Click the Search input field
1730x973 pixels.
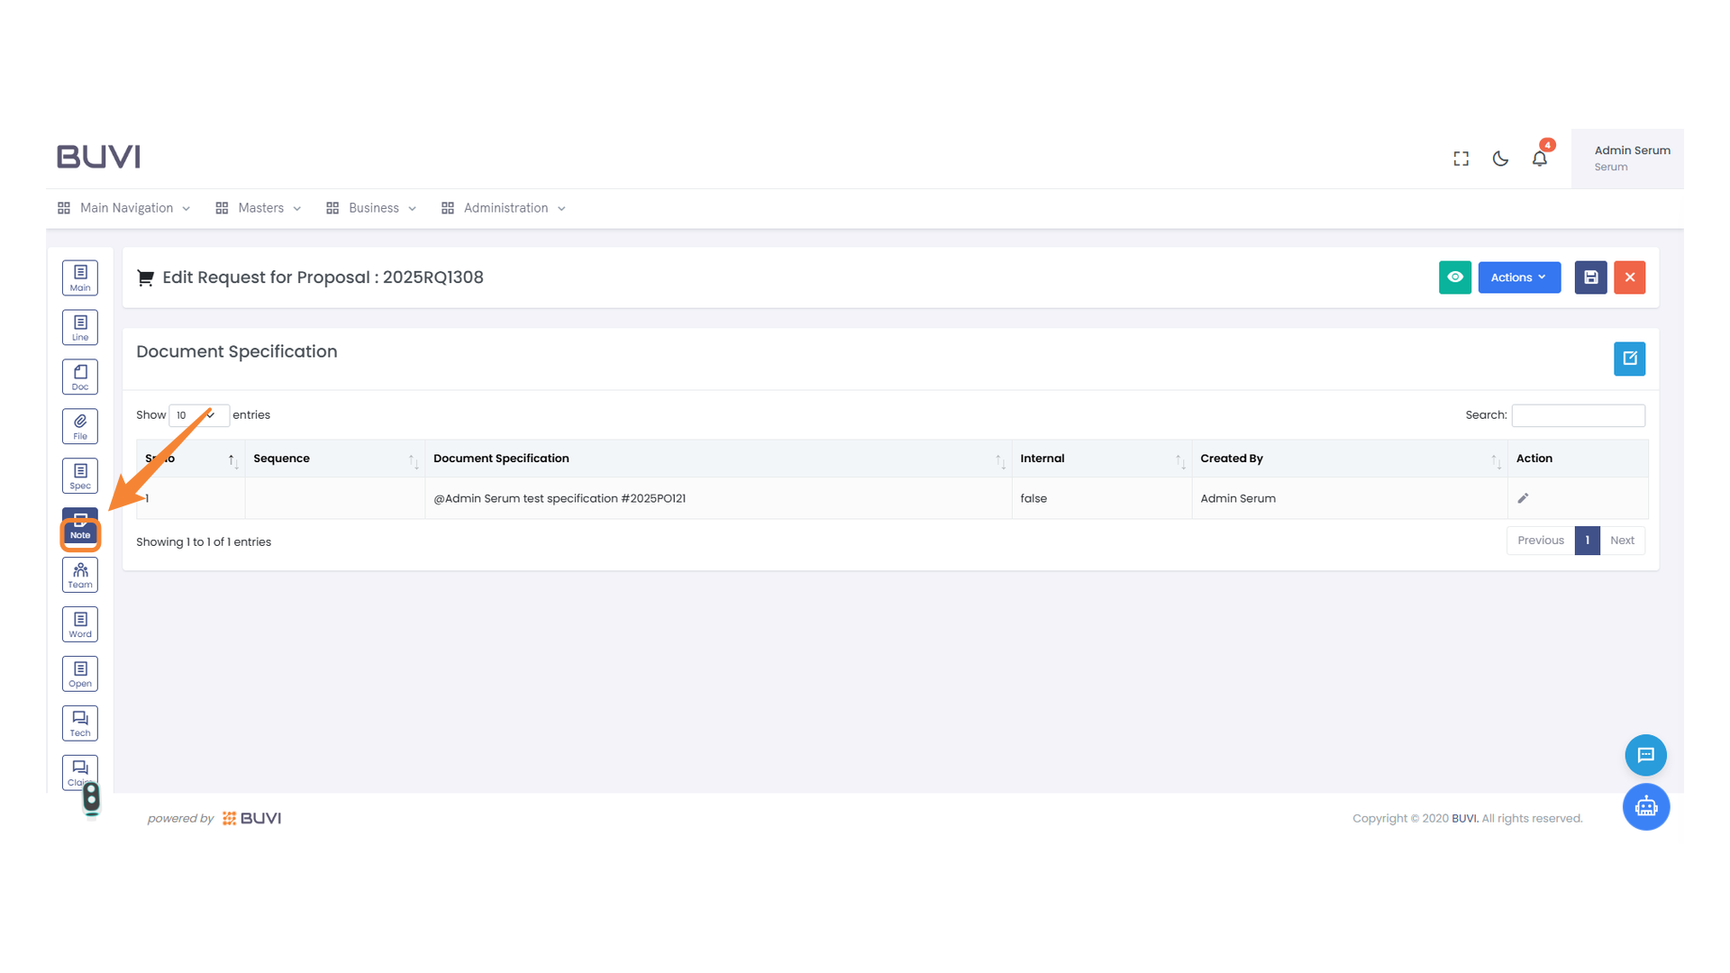pyautogui.click(x=1578, y=415)
